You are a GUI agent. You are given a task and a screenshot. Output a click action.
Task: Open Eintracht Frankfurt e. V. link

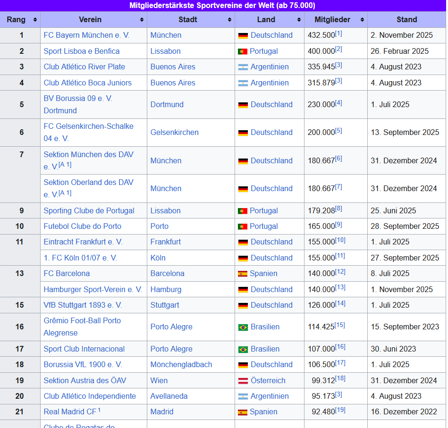[83, 242]
